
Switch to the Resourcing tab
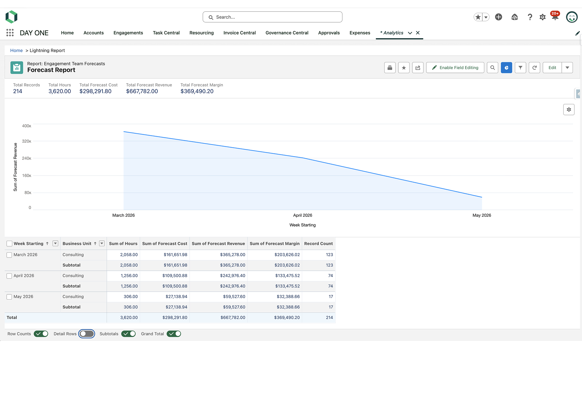pyautogui.click(x=202, y=33)
